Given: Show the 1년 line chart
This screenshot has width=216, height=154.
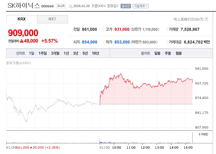Looking at the screenshot, I should tap(66, 53).
